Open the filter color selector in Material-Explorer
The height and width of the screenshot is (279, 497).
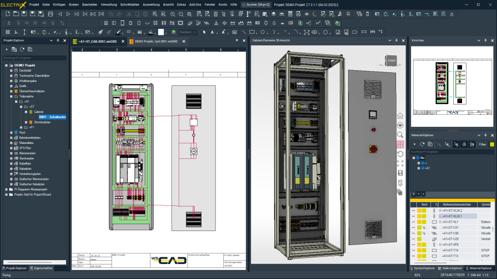492,144
